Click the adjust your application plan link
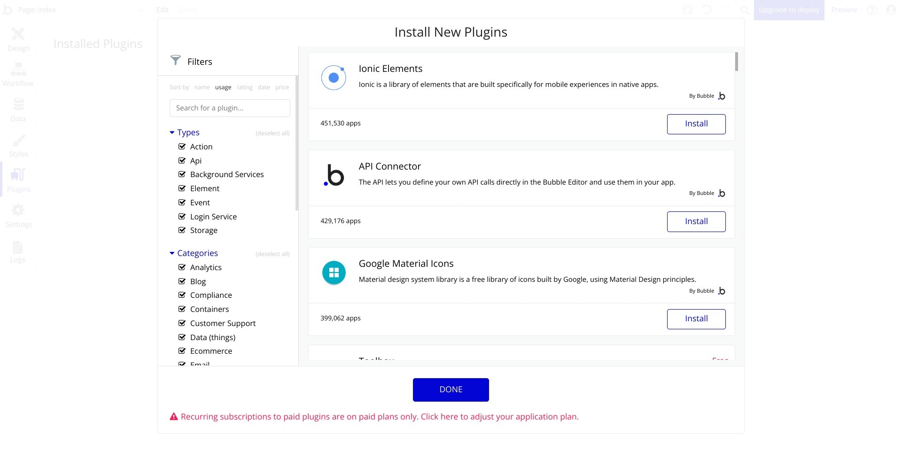Viewport: 902px width, 466px height. [x=500, y=417]
